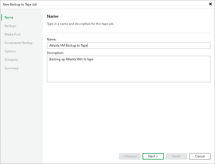Click into the Description text area
This screenshot has width=215, height=164.
pos(129,69)
